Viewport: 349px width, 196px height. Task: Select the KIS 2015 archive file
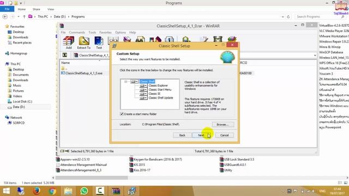coord(139,165)
